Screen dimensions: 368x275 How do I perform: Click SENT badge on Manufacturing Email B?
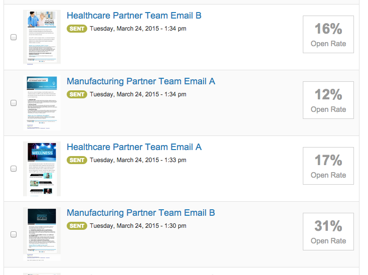(77, 226)
